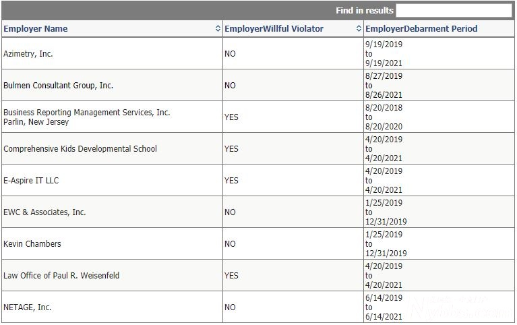Click Business Reporting Management Services, Inc. entry
Image resolution: width=517 pixels, height=325 pixels.
(x=87, y=113)
